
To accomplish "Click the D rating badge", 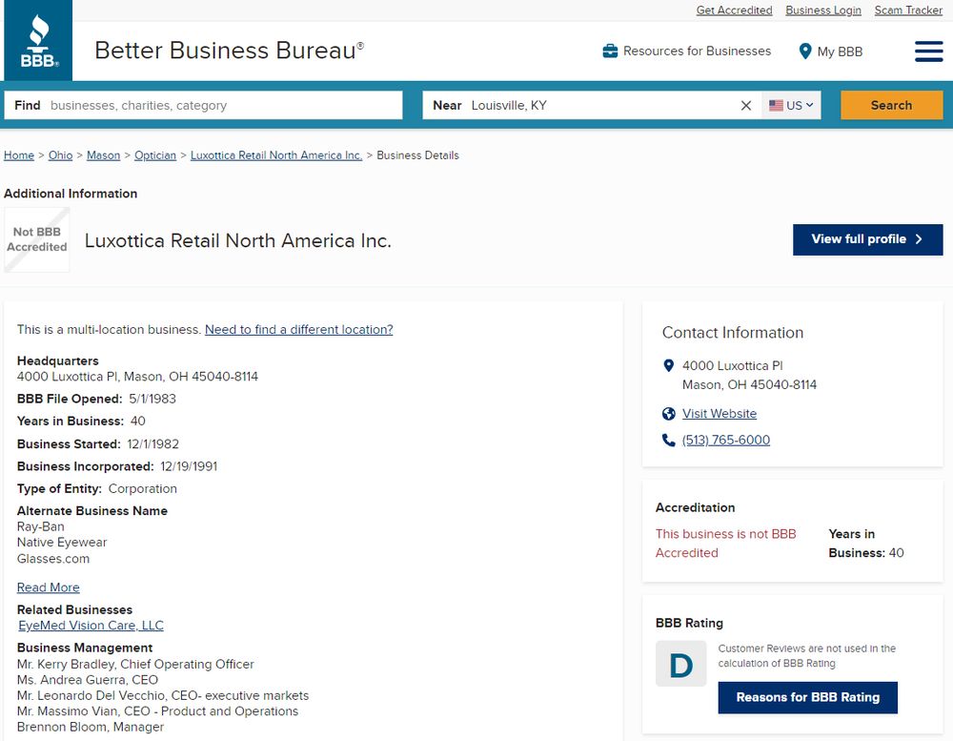I will pos(680,664).
